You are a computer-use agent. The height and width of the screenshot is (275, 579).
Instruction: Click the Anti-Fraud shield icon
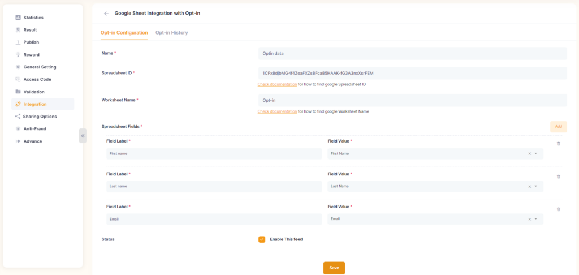[x=18, y=128]
